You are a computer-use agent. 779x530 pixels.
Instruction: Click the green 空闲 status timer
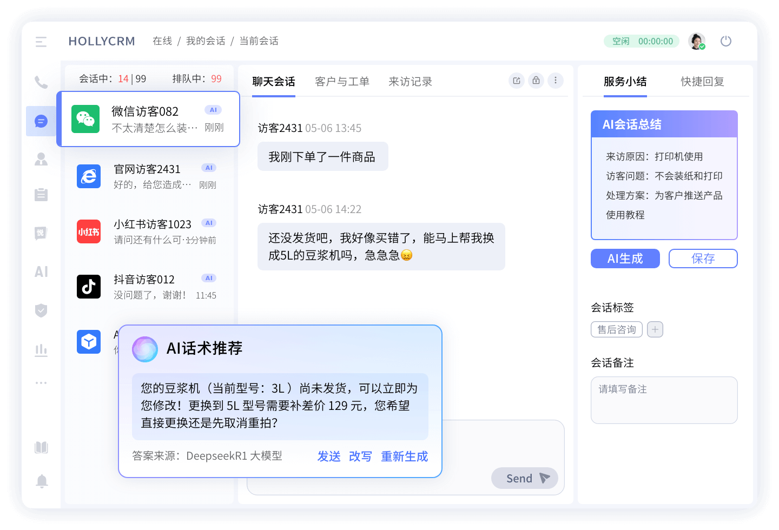pyautogui.click(x=641, y=41)
